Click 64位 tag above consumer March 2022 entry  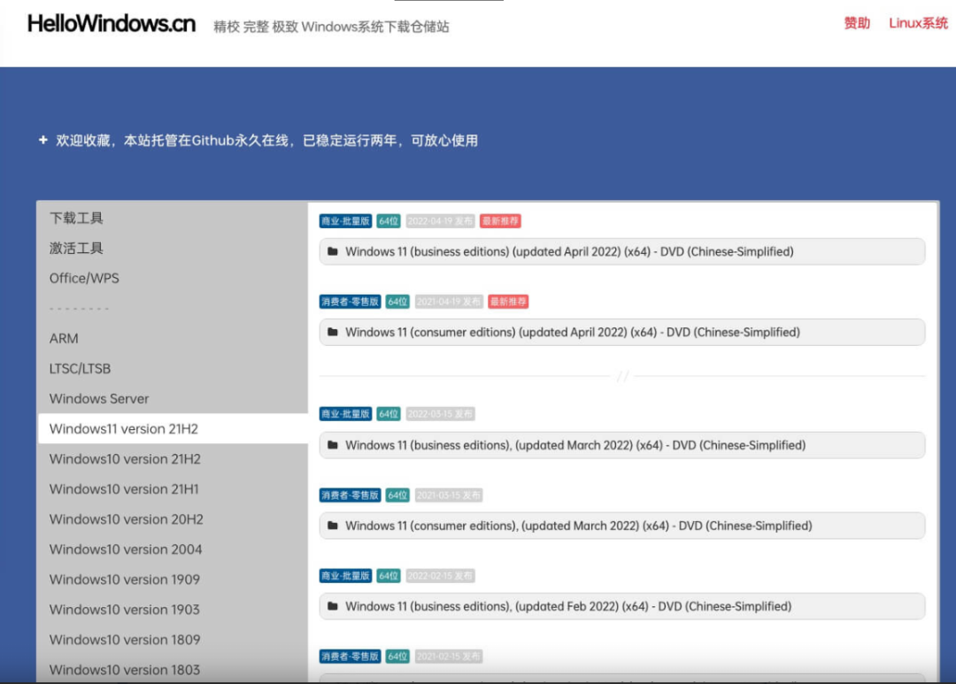click(397, 495)
